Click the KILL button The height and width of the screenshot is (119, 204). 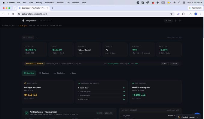pyautogui.click(x=165, y=64)
